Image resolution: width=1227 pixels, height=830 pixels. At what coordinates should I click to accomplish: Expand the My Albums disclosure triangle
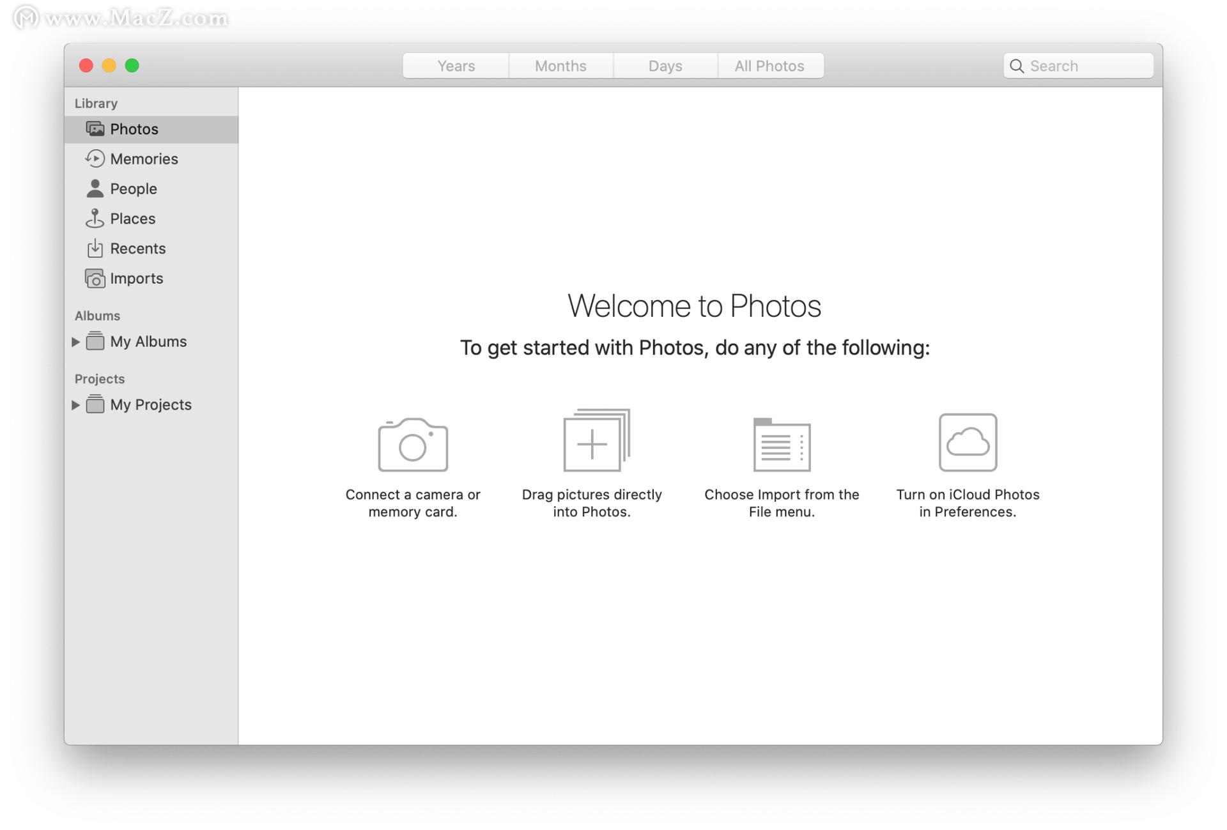pos(75,342)
